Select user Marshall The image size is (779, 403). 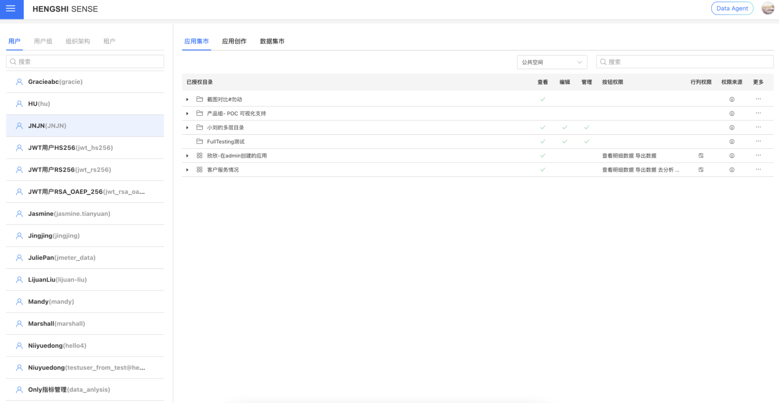85,323
